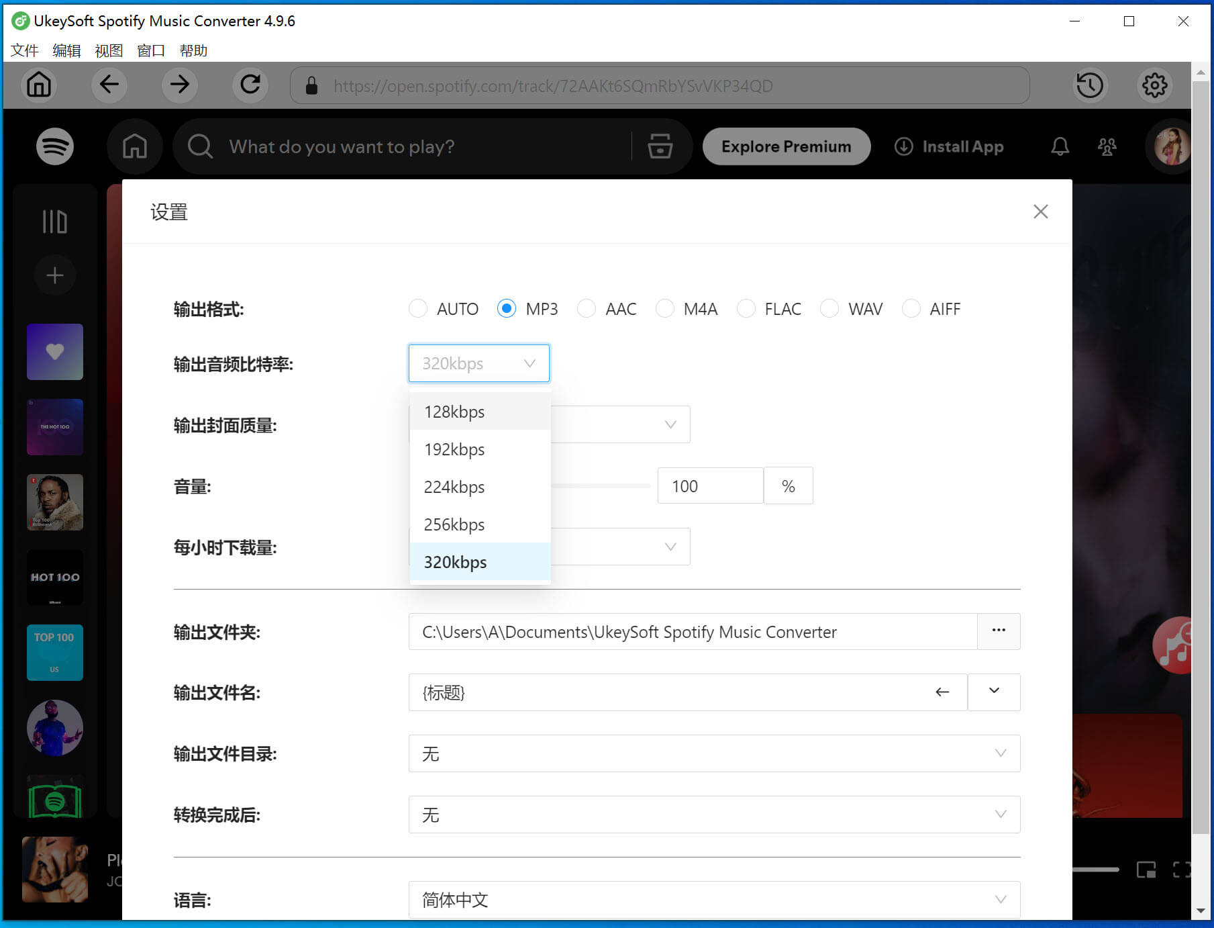Screen dimensions: 1214x928
Task: Go back with the left arrow
Action: pos(109,85)
